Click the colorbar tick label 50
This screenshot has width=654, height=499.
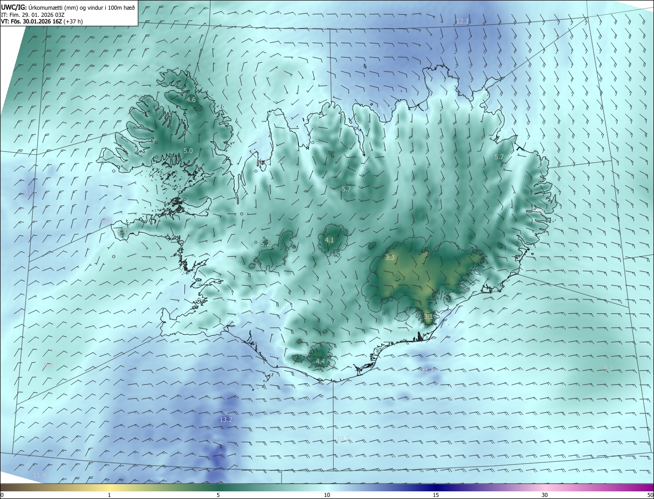pos(650,495)
